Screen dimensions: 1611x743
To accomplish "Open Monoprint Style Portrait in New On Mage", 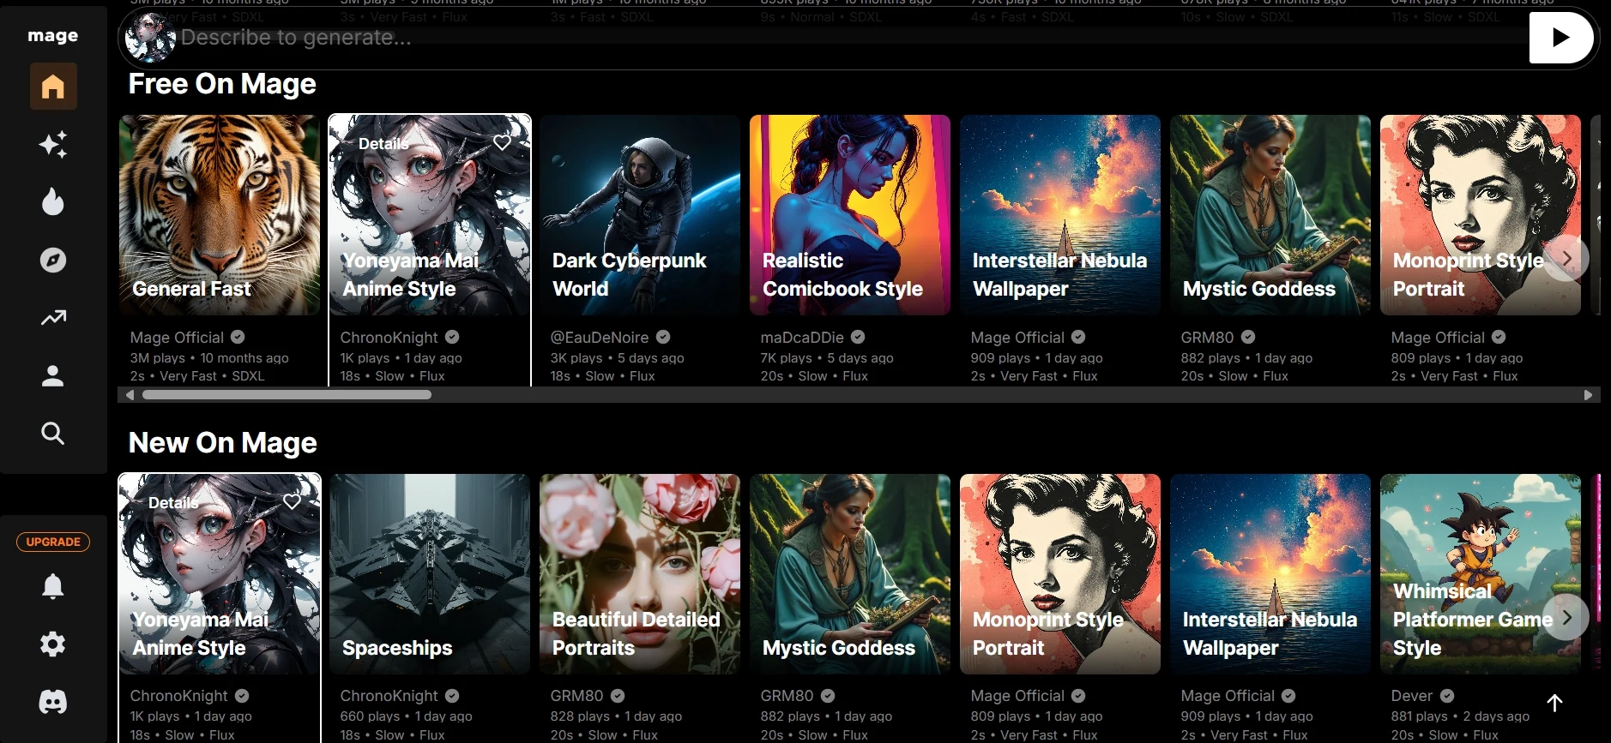I will pos(1060,574).
